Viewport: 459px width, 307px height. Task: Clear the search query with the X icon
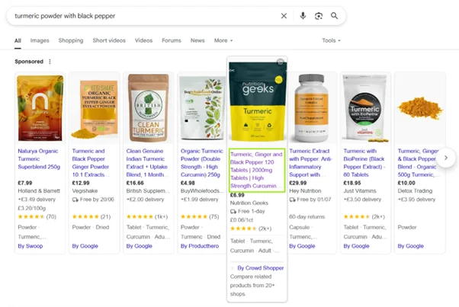pyautogui.click(x=284, y=16)
